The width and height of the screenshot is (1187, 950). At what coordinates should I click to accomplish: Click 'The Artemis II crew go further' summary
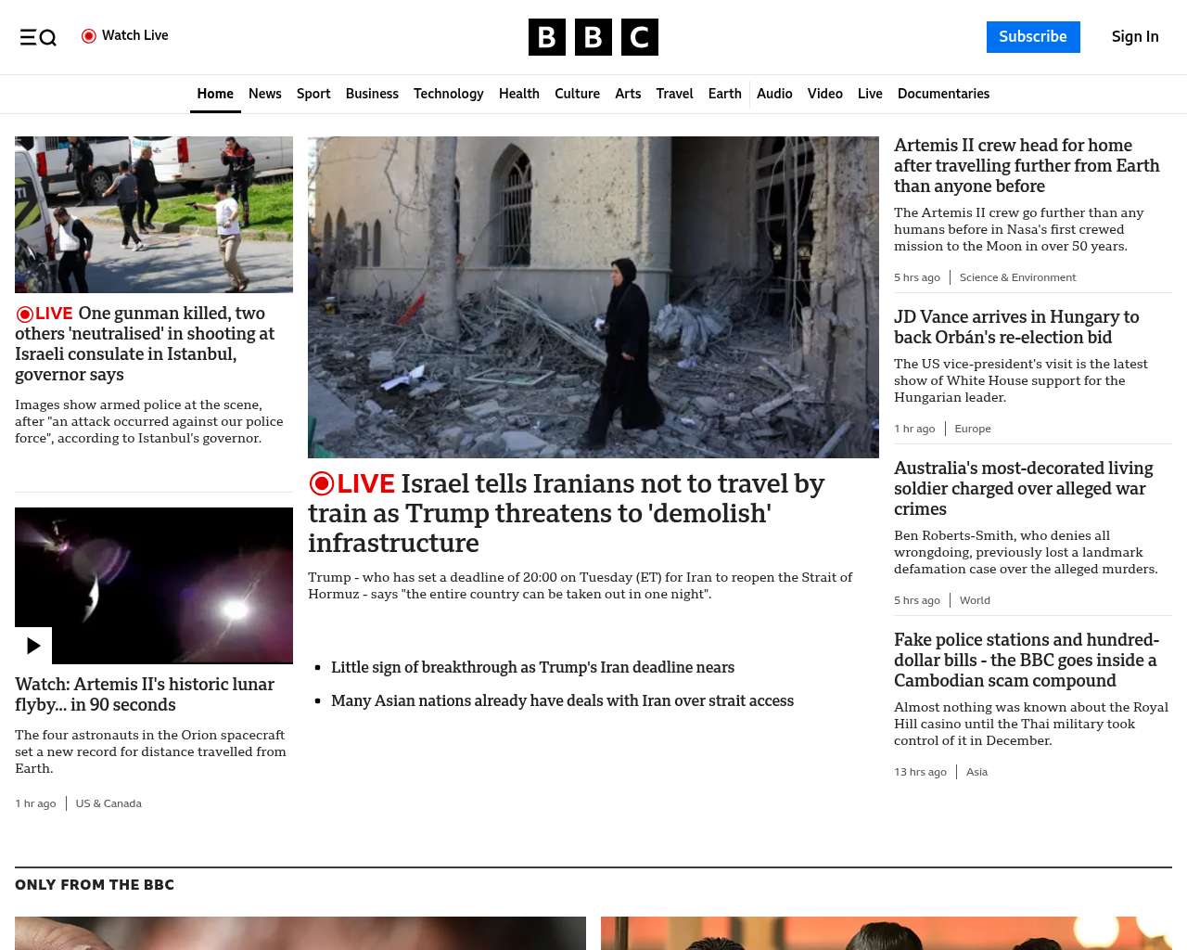[x=1018, y=230]
